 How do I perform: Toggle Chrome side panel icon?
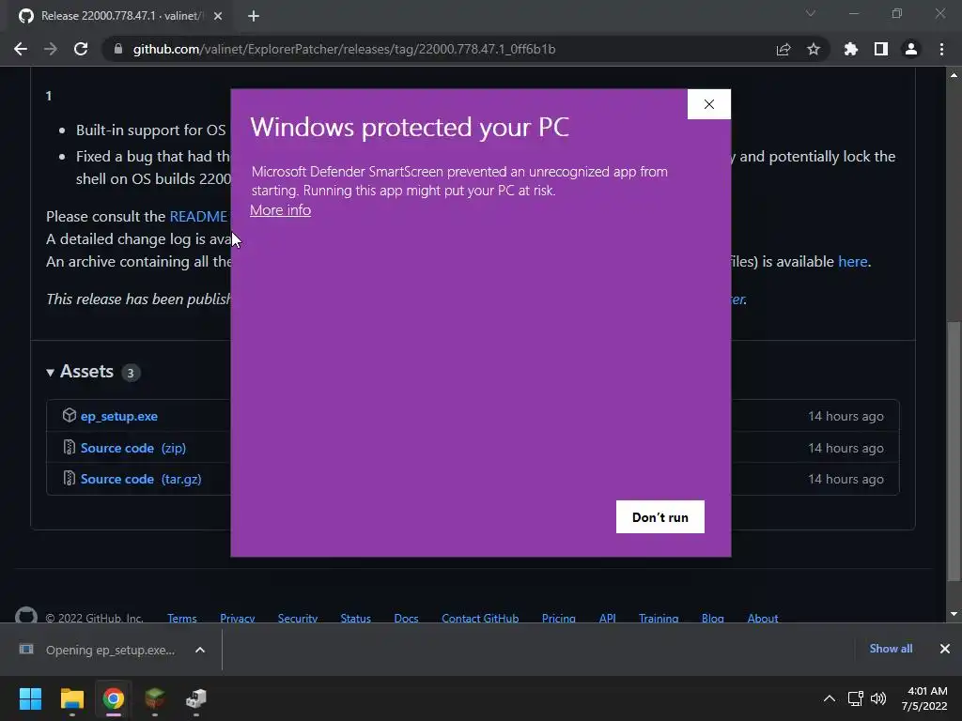881,49
